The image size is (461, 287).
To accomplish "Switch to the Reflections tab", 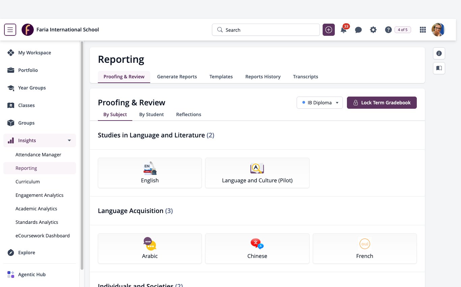I will click(189, 114).
